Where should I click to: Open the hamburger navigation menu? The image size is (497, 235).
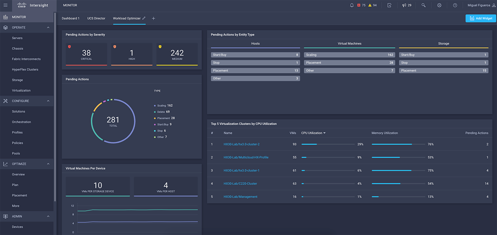tap(5, 5)
